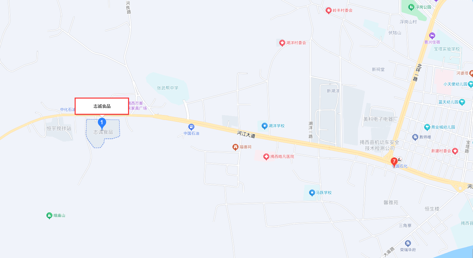Click the 张武帮中学 map label
Viewport: 473px width, 258px height.
[168, 88]
